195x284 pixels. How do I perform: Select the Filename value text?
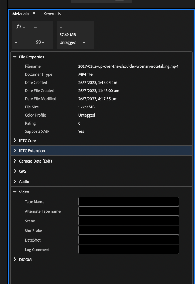click(128, 66)
